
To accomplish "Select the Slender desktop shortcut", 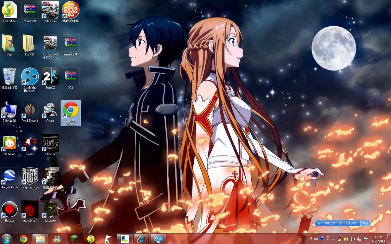I will [x=50, y=145].
